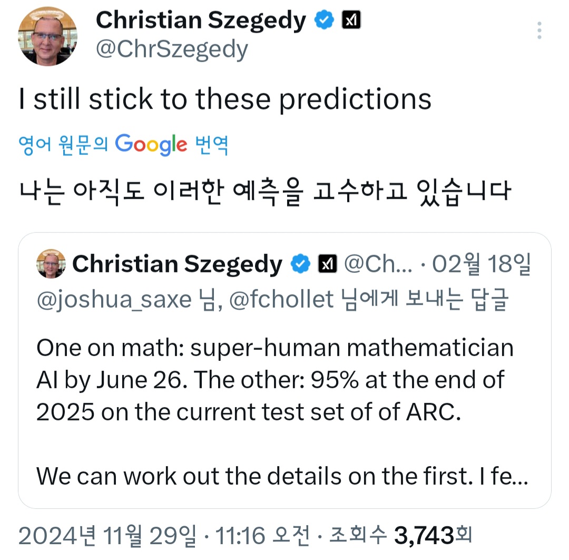Open the @fchollet mention
This screenshot has width=569, height=560.
281,300
